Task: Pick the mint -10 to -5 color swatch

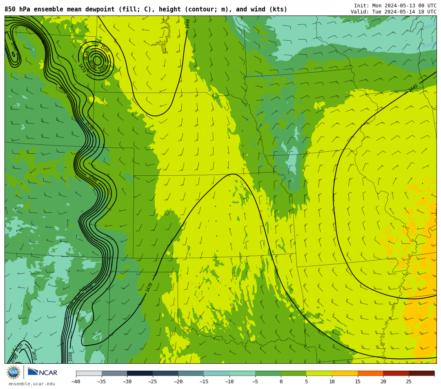Action: [x=243, y=374]
